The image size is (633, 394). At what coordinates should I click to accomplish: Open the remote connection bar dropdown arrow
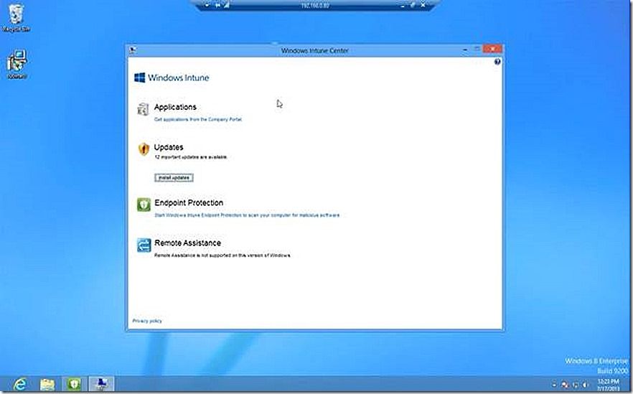(207, 5)
